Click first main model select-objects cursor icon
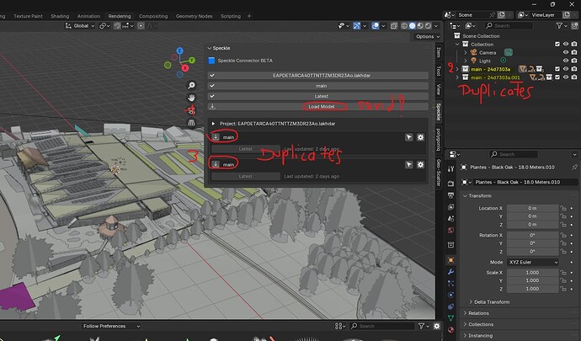 (408, 137)
